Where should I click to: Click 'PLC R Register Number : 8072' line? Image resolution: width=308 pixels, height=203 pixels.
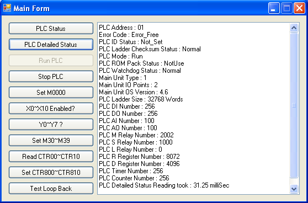pos(139,157)
